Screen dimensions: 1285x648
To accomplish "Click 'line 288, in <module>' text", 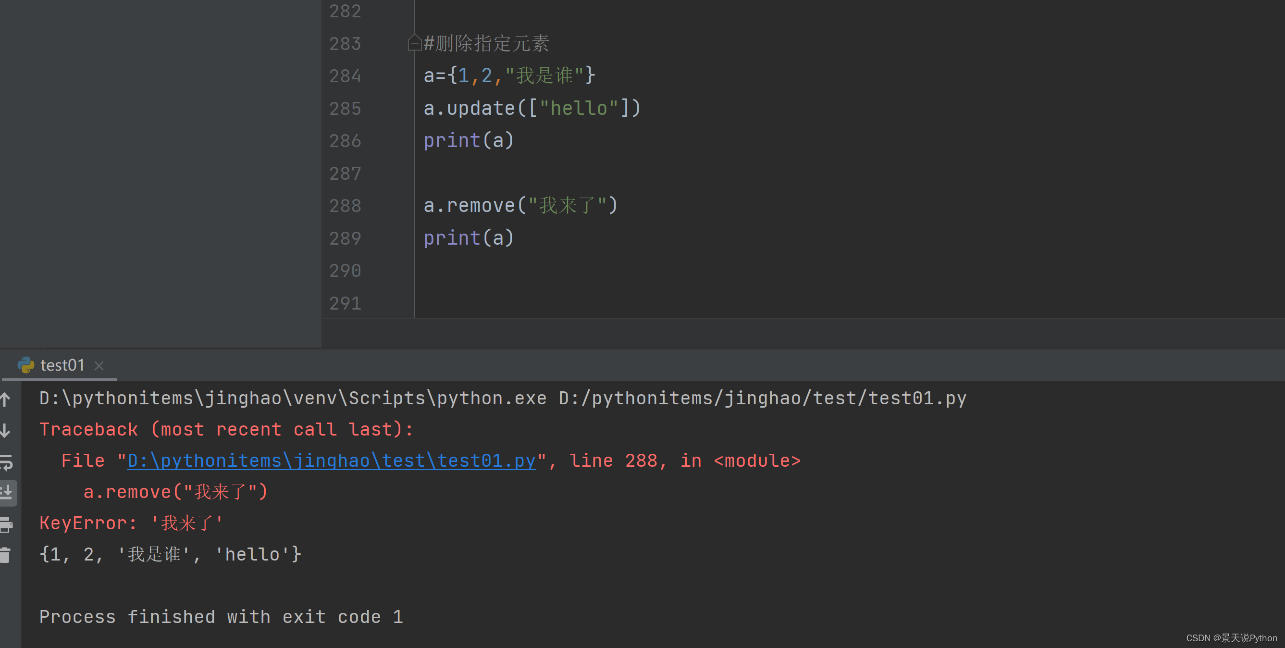I will pos(685,461).
